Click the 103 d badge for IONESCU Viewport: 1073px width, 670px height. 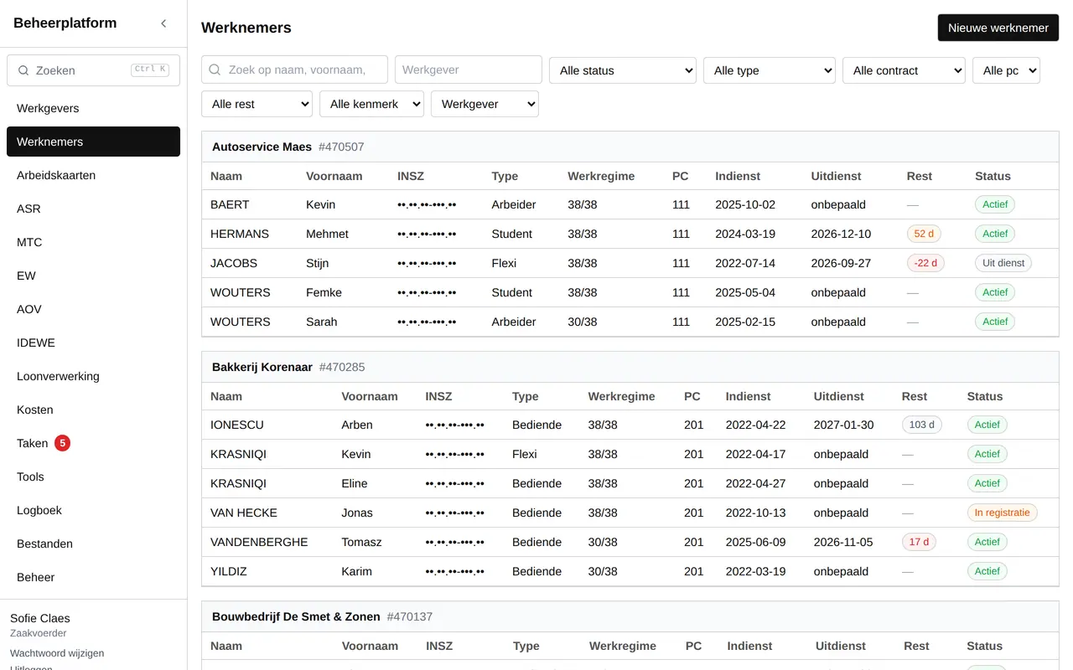click(921, 425)
